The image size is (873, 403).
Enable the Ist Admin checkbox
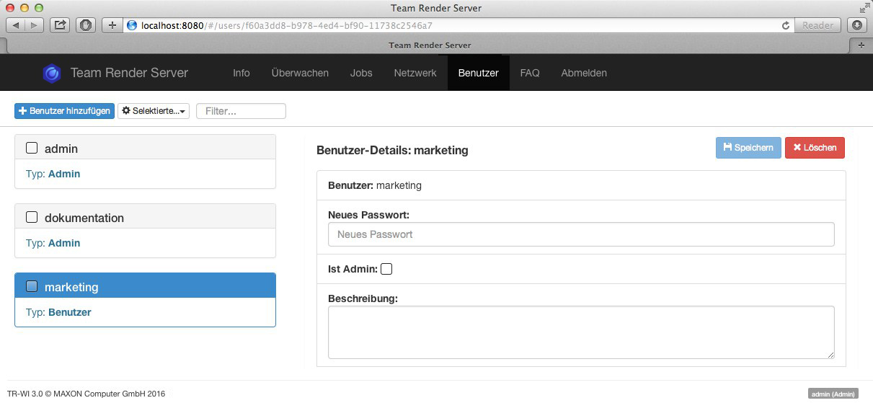point(386,269)
